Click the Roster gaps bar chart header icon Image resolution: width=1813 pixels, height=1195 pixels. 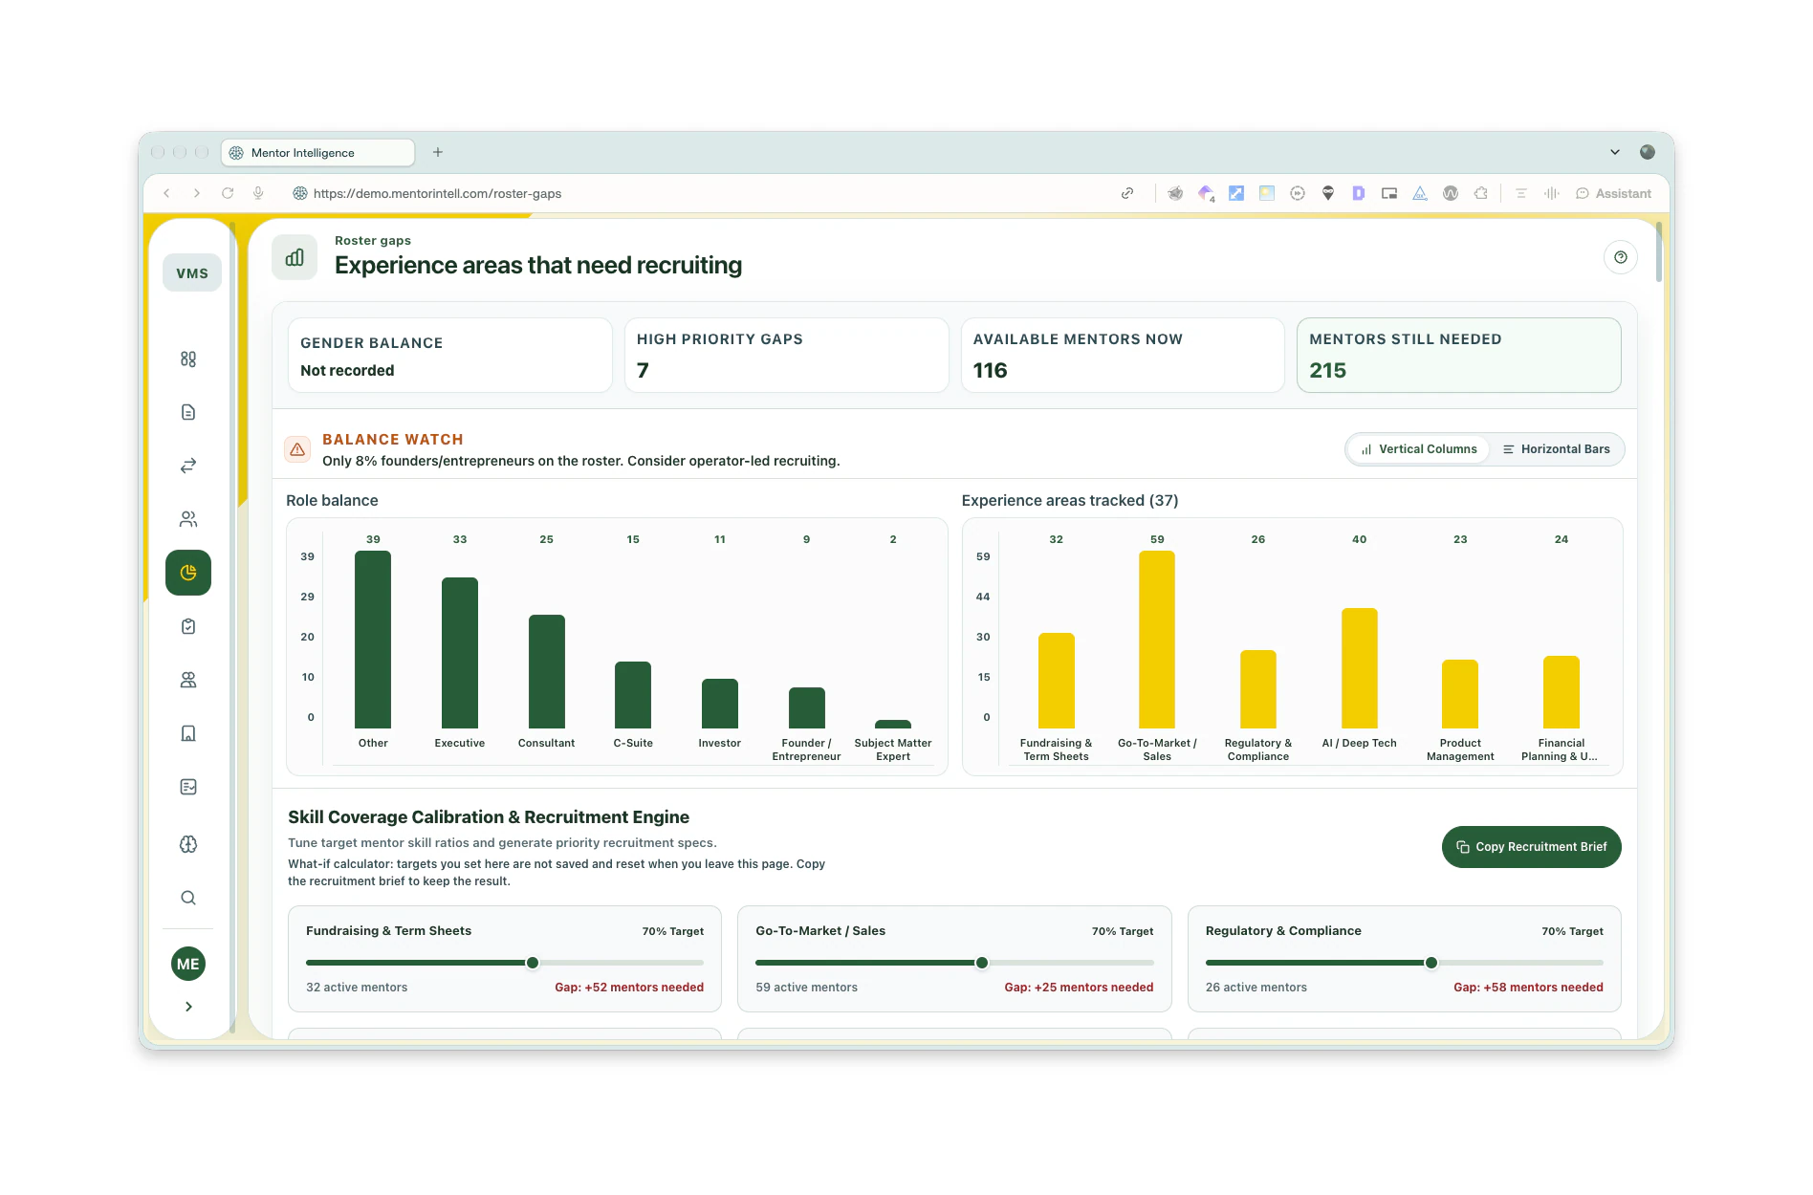coord(295,257)
